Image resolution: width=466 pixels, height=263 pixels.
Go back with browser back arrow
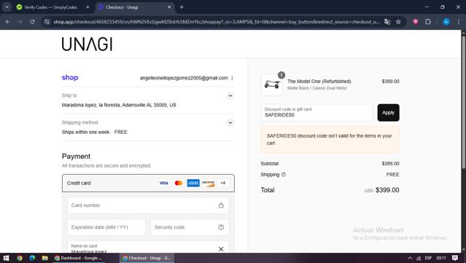pyautogui.click(x=8, y=22)
